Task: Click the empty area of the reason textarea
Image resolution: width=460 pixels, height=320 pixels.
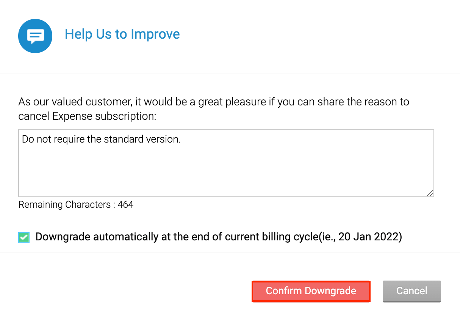Action: (226, 174)
